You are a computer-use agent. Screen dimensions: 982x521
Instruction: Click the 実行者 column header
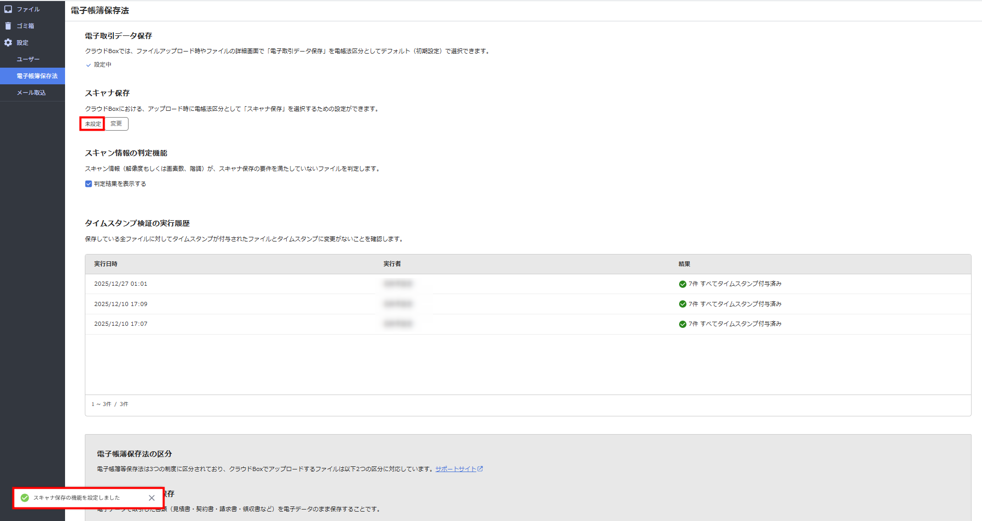[x=392, y=264]
